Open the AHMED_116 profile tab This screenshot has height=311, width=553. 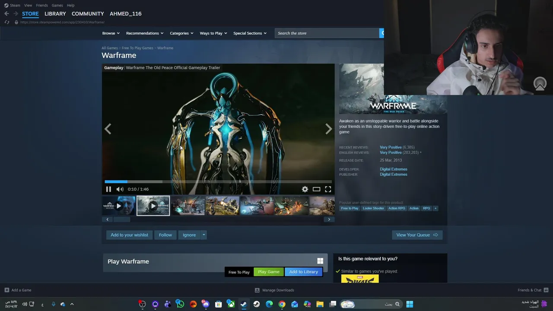(125, 14)
